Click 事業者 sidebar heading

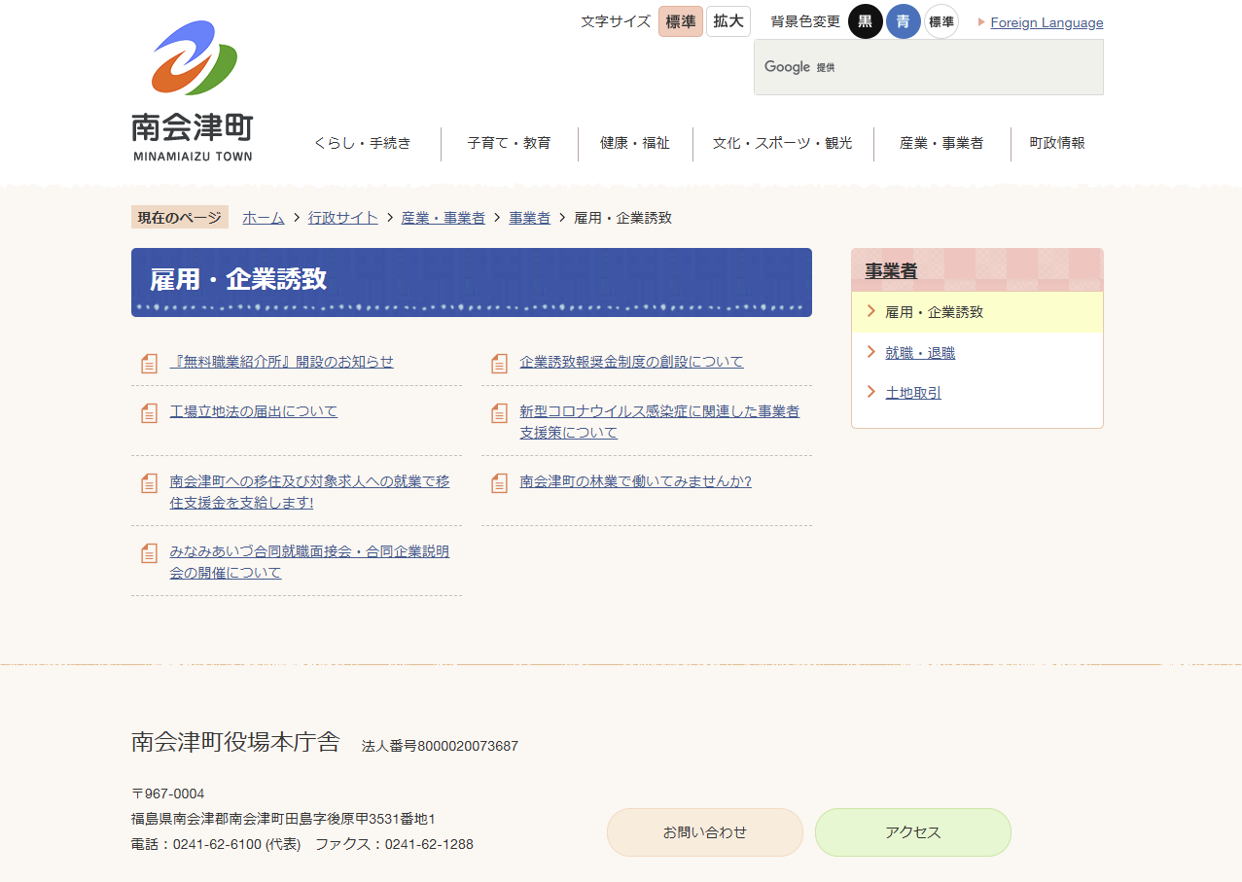(891, 271)
